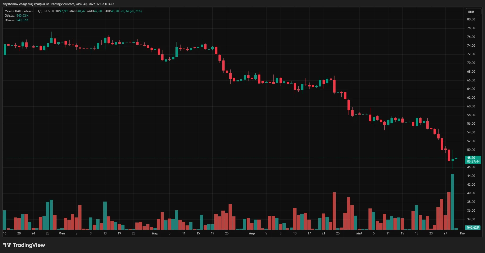Click the tallest green volume bar

click(x=452, y=202)
